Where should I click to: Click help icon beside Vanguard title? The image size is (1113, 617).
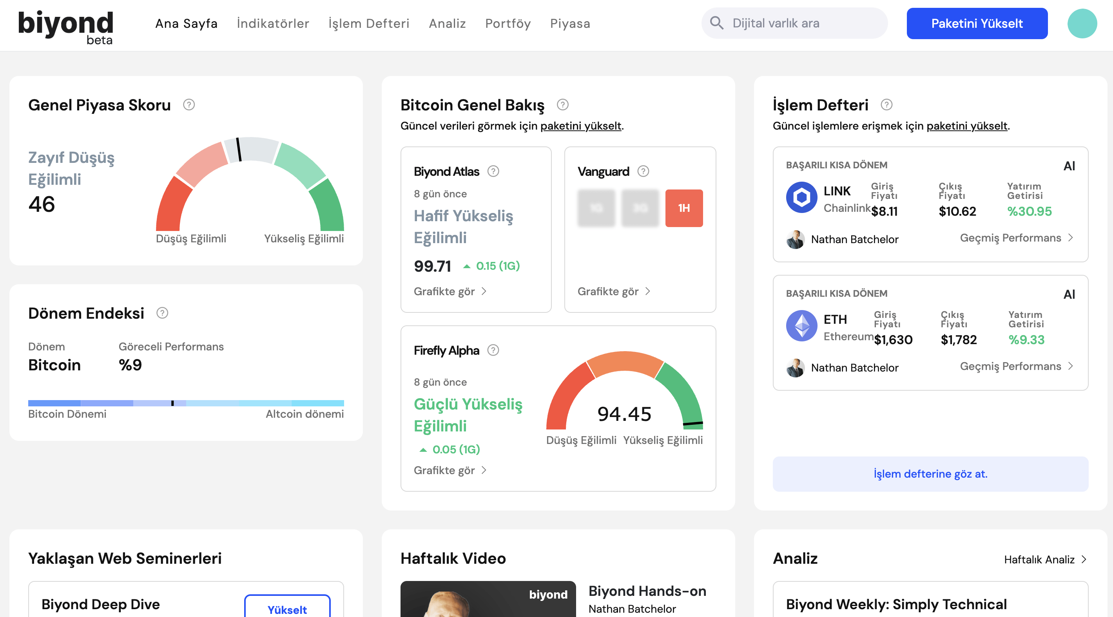[643, 171]
